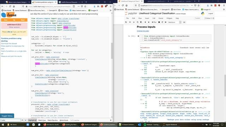
Task: Toggle Highlight All in the find bar
Action: click(32, 120)
